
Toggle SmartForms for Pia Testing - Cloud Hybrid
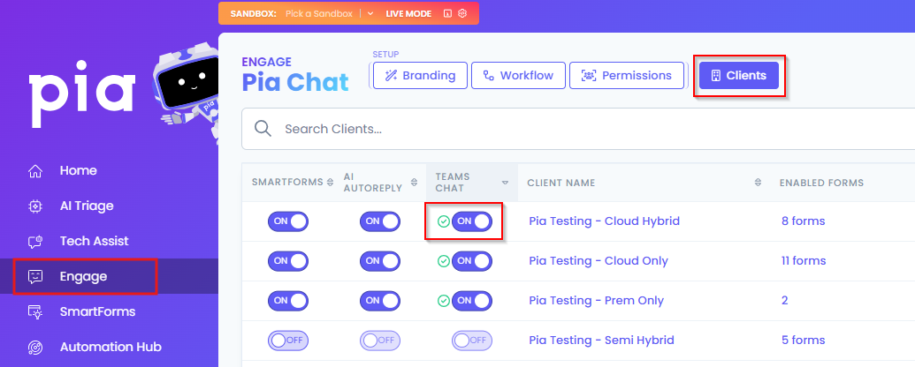click(288, 221)
